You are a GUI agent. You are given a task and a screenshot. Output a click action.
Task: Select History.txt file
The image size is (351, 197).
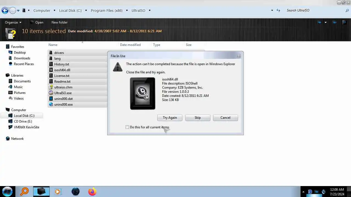pos(61,64)
